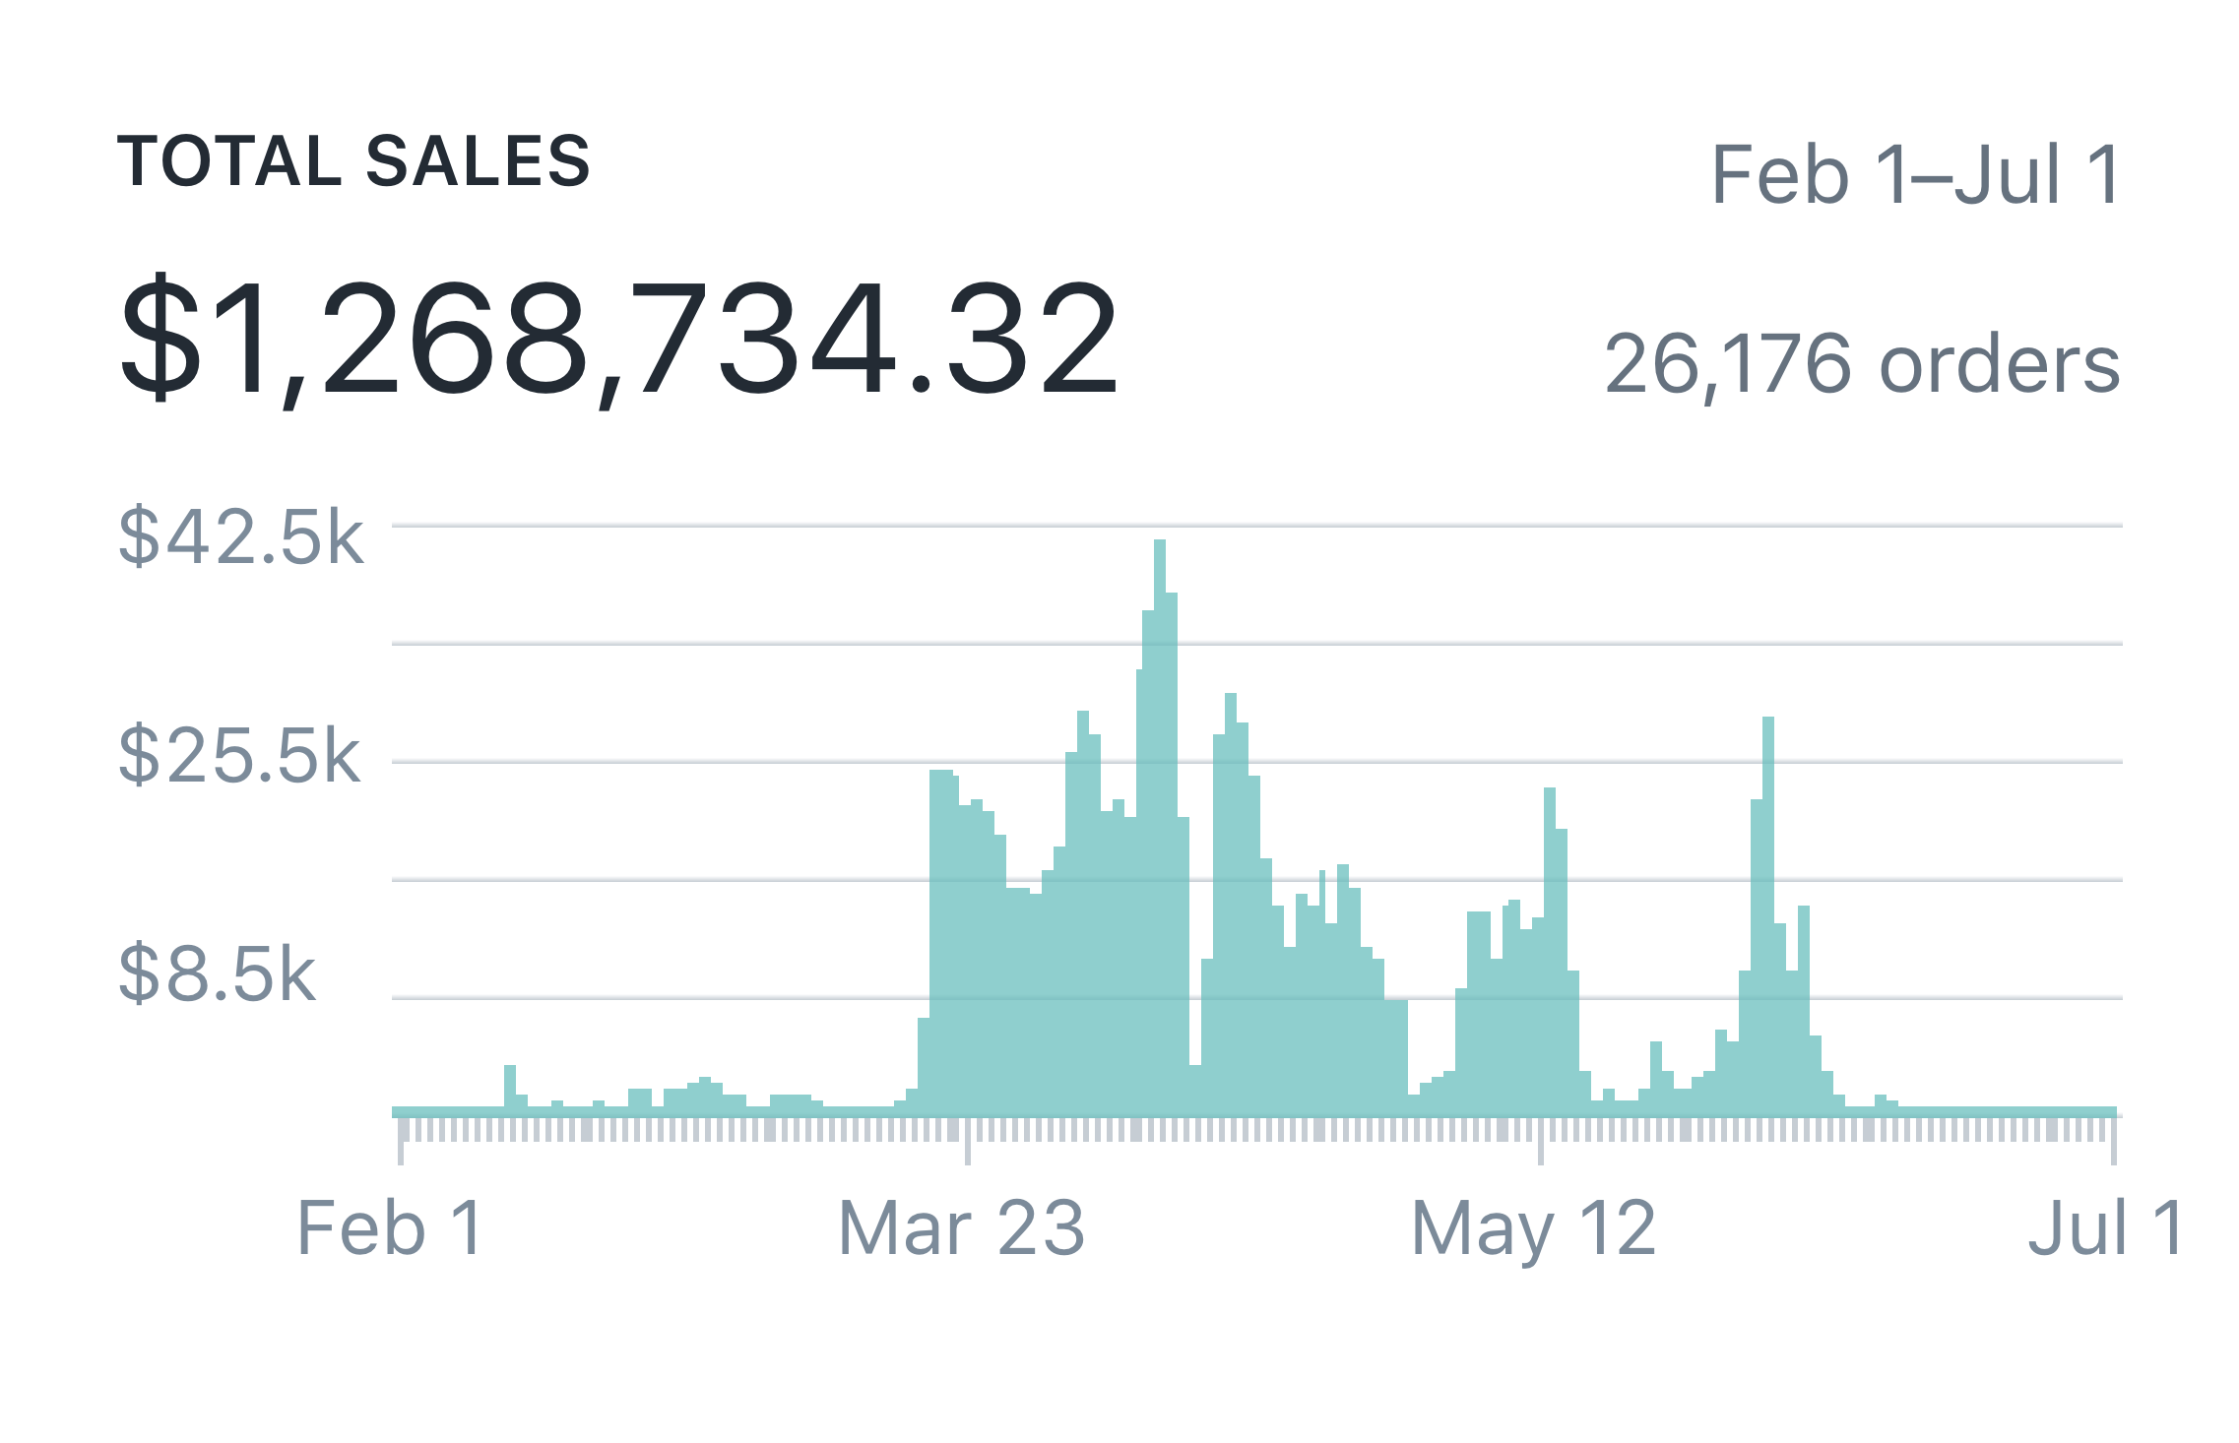Select the $1,268,734.32 total sales figure

click(x=618, y=339)
